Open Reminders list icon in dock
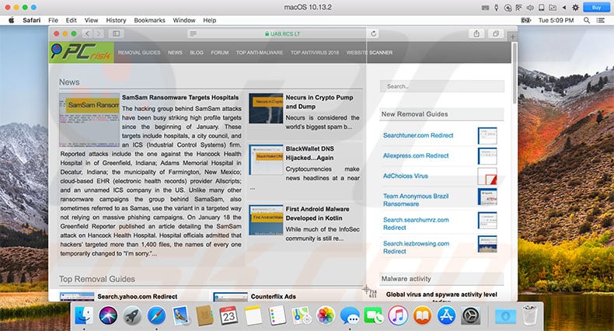This screenshot has height=331, width=614. tap(277, 315)
